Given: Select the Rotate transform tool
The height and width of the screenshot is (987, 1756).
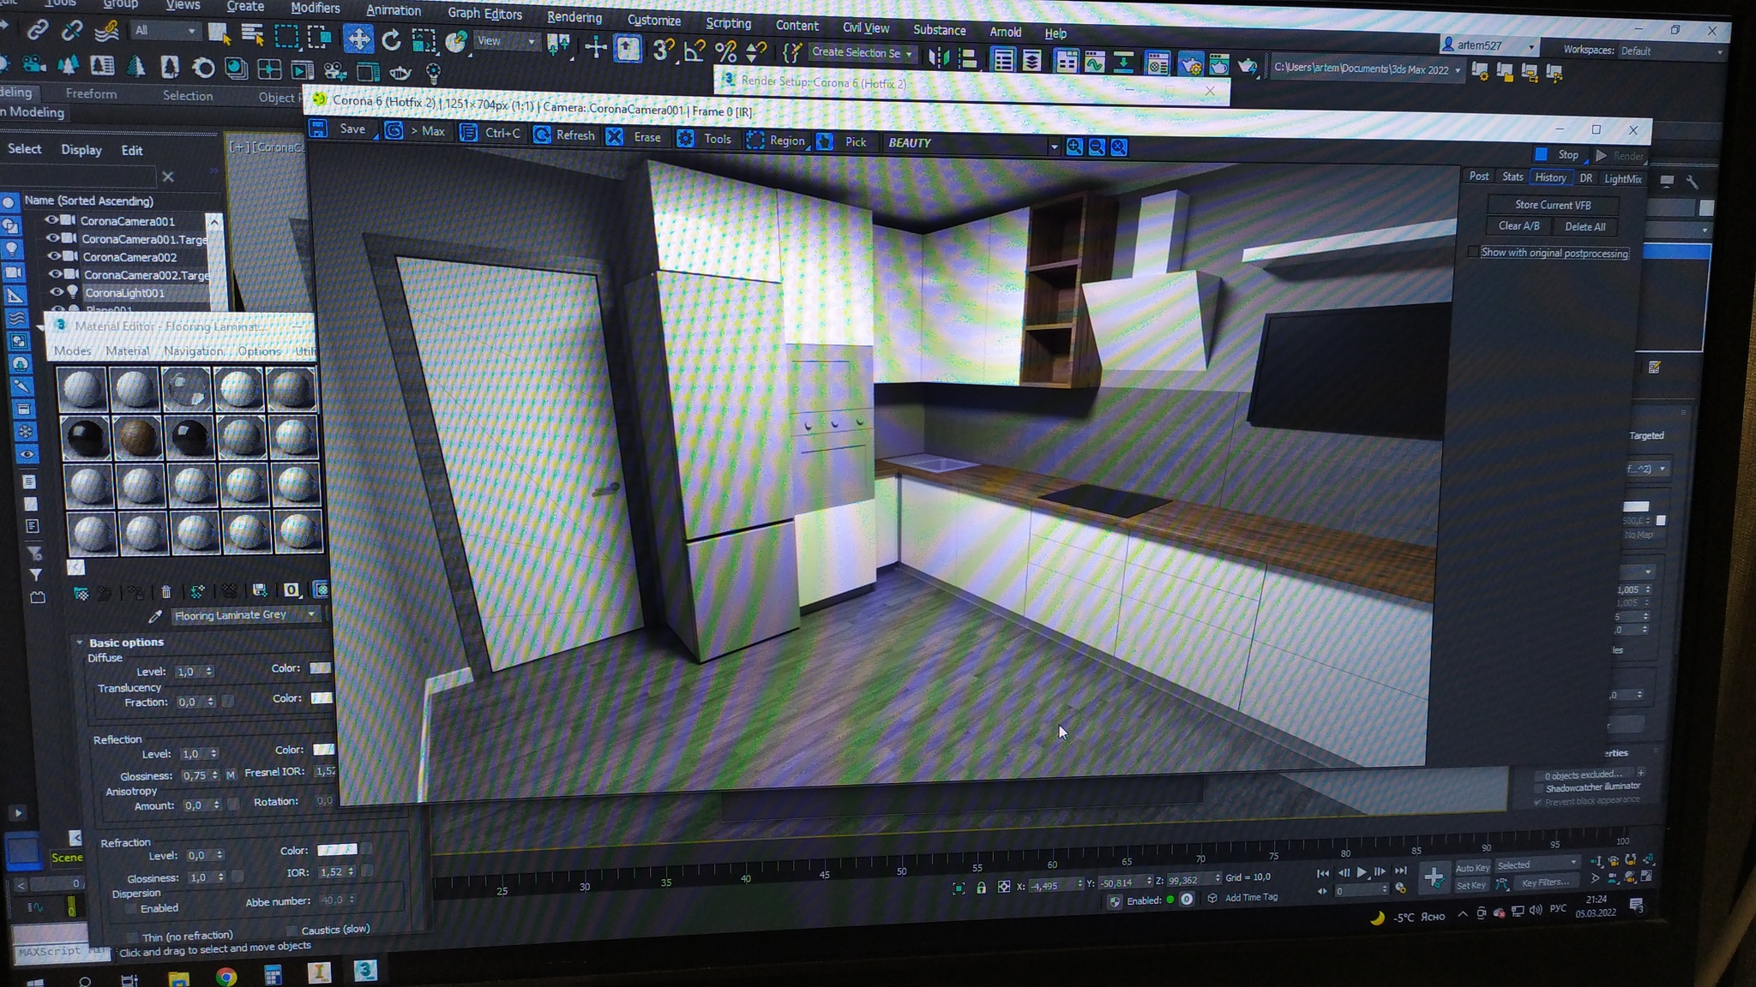Looking at the screenshot, I should pos(391,39).
